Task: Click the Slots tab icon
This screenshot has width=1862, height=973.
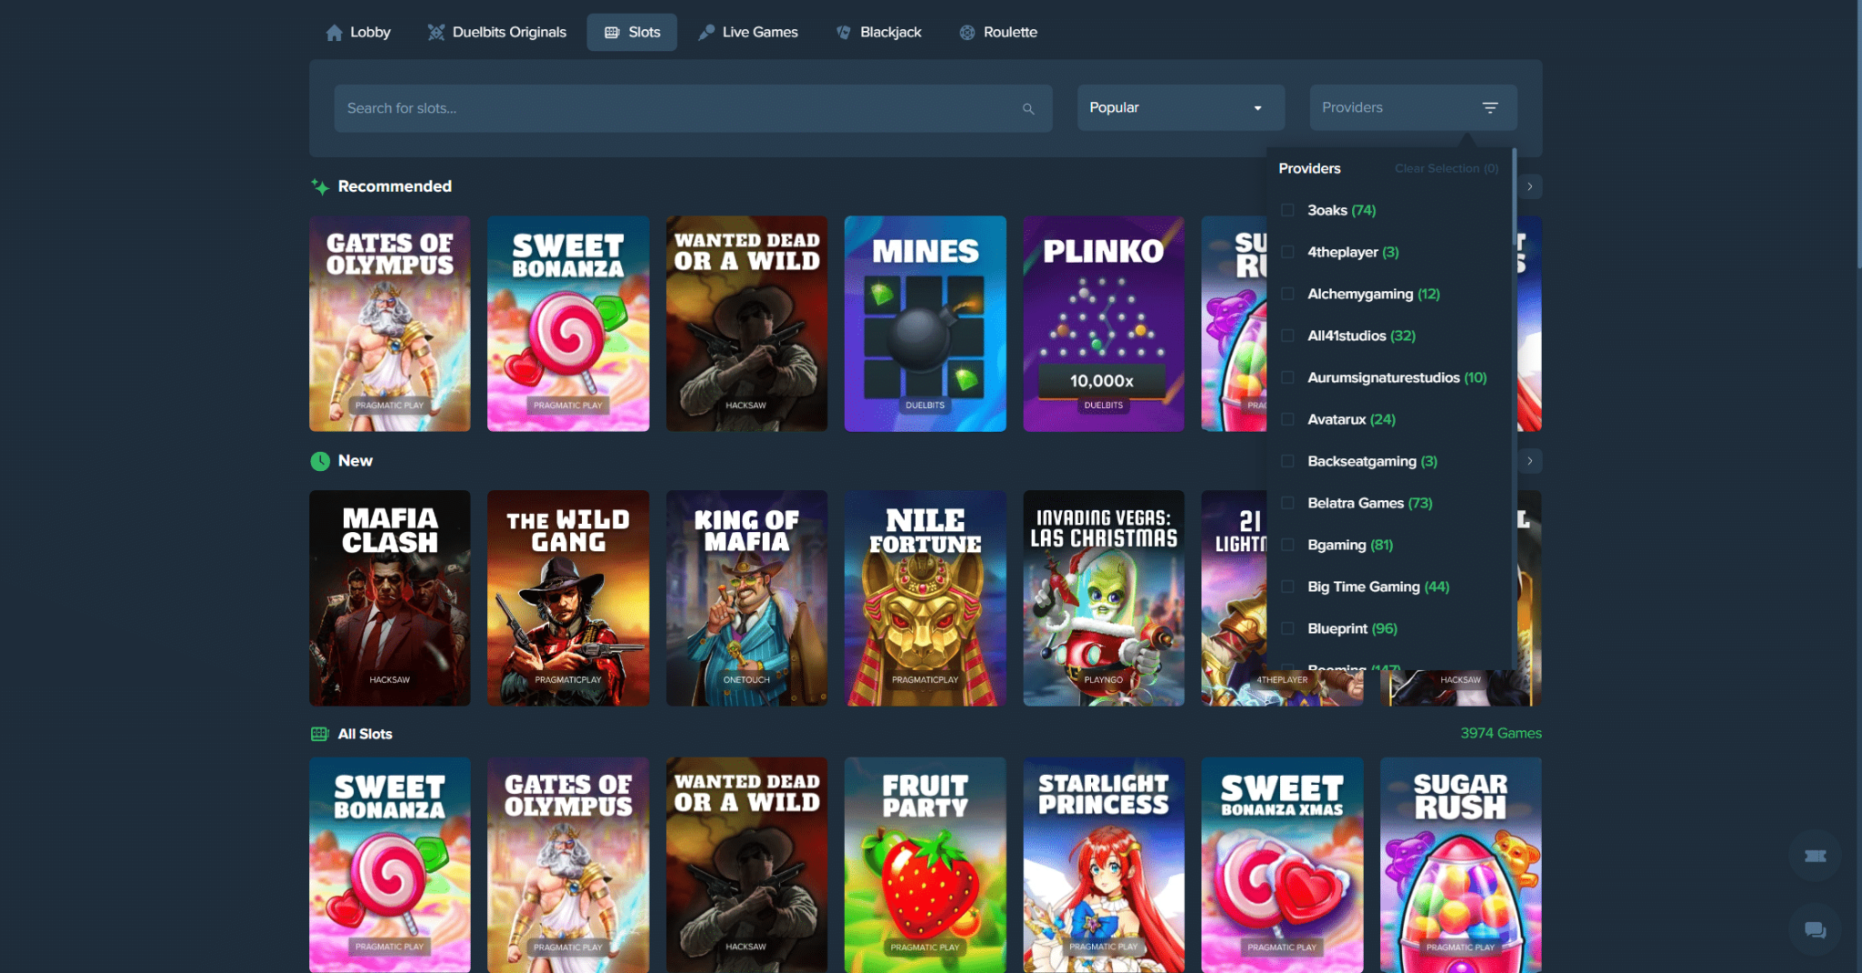Action: pos(610,32)
